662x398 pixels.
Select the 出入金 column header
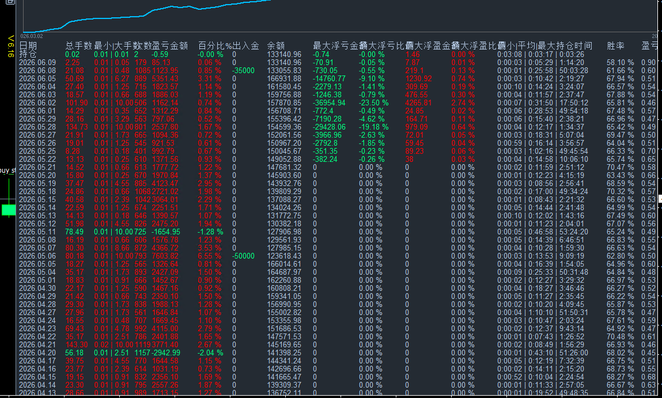click(245, 46)
